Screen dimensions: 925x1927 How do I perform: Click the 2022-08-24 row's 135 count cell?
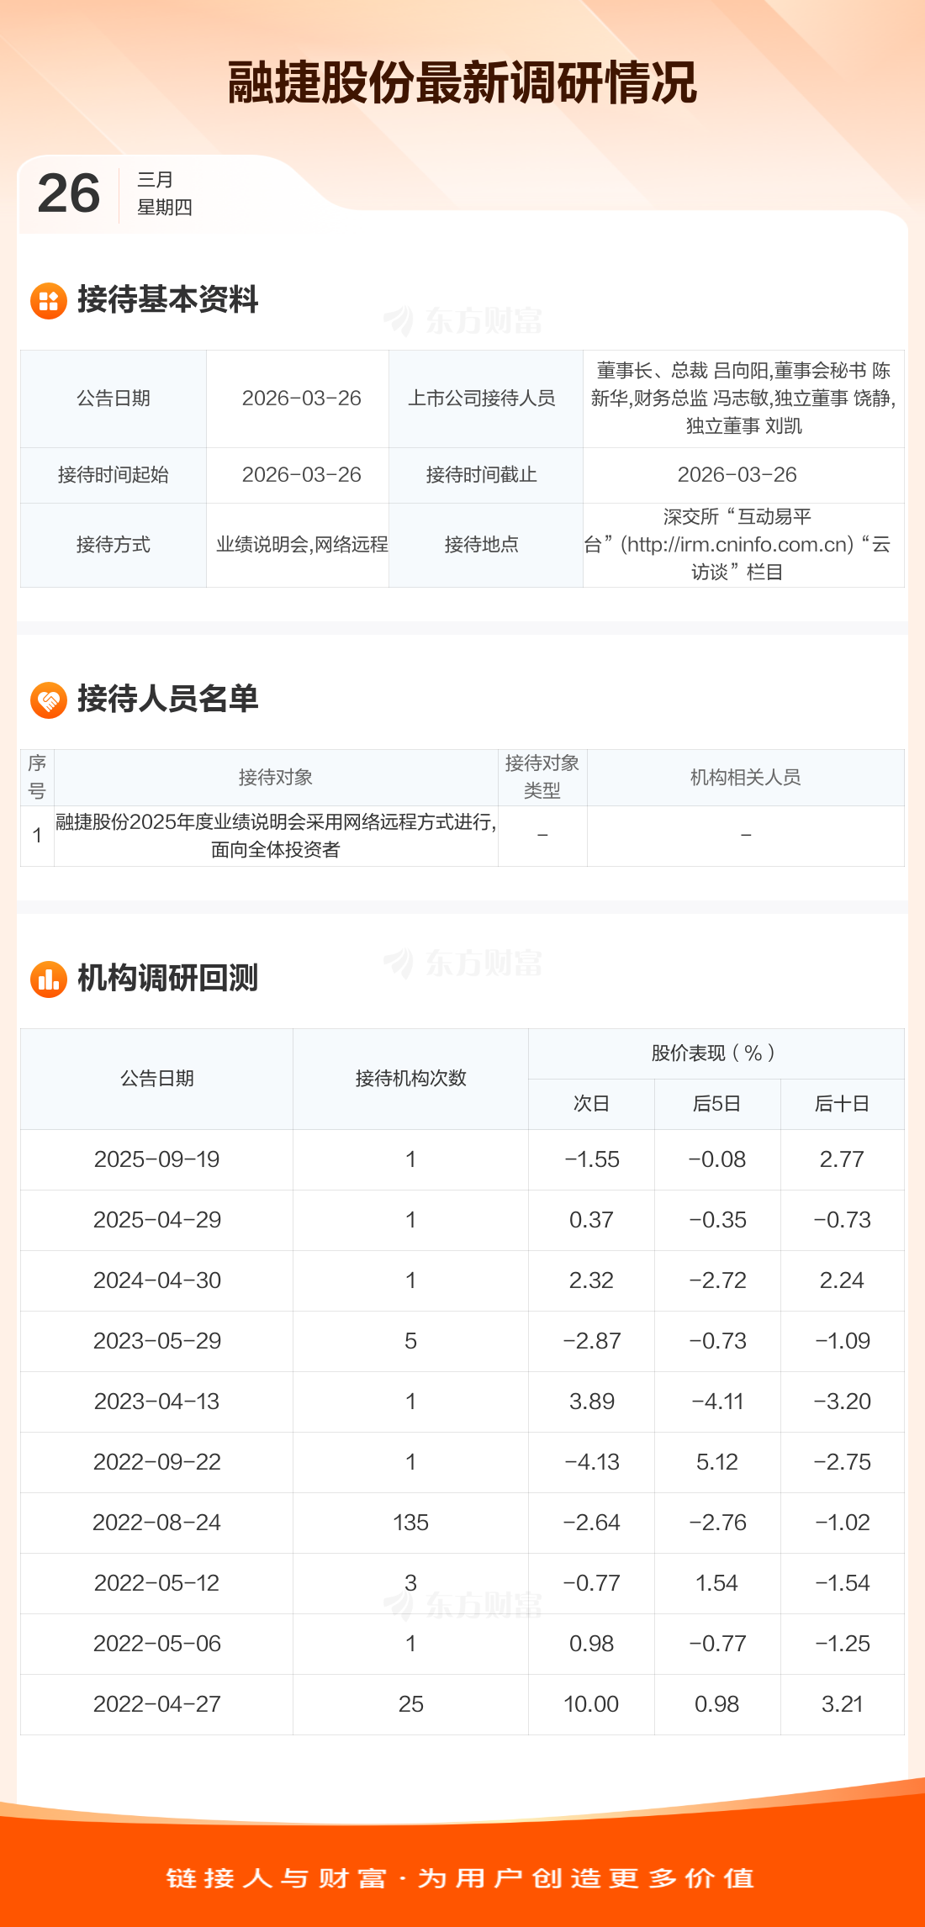point(410,1523)
